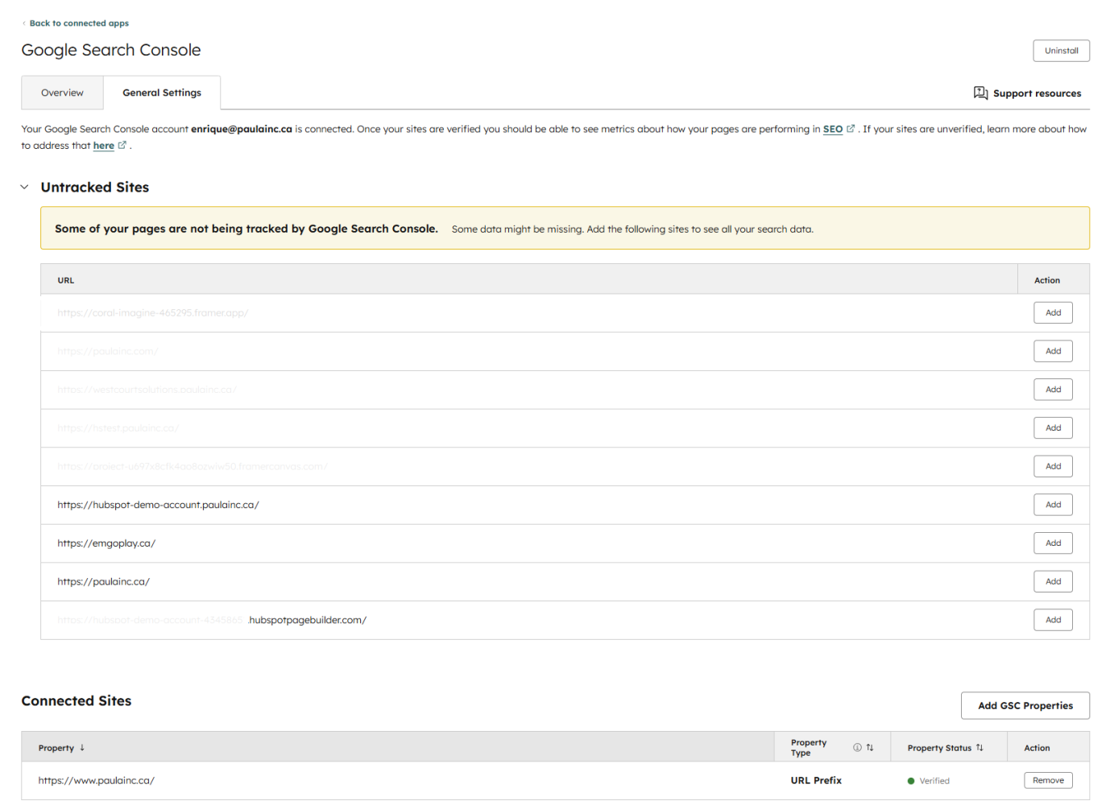This screenshot has width=1110, height=805.
Task: Click the 'Property Type' header label
Action: 809,748
